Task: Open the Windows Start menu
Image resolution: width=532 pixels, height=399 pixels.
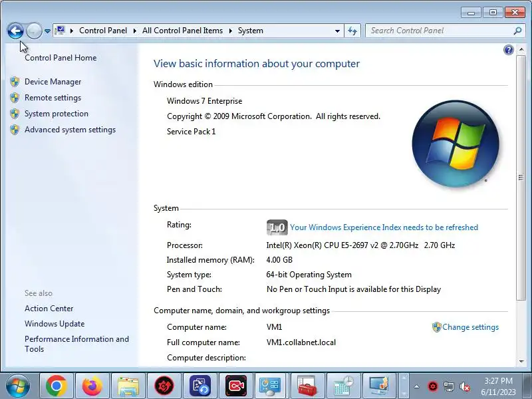Action: (18, 386)
